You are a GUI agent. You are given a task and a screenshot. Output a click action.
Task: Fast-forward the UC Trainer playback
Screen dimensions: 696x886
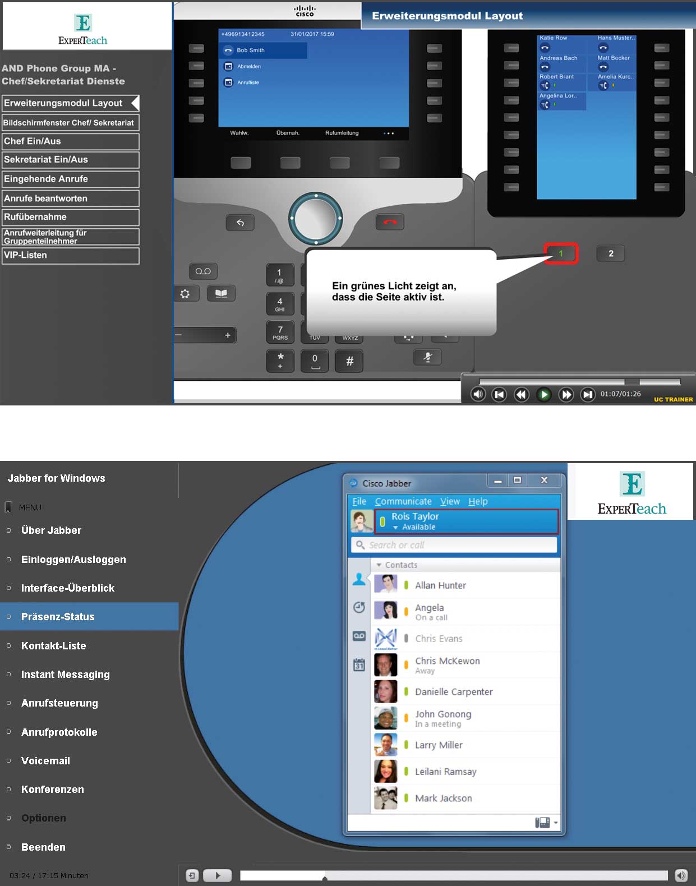(566, 394)
